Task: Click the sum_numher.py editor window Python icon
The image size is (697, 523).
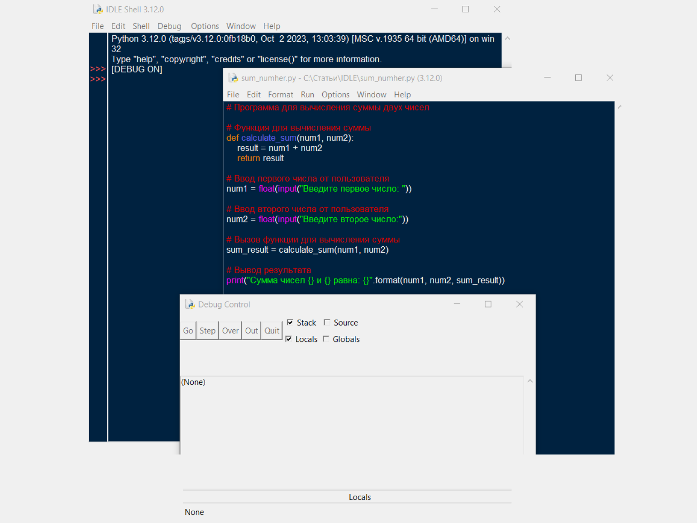Action: pyautogui.click(x=233, y=78)
